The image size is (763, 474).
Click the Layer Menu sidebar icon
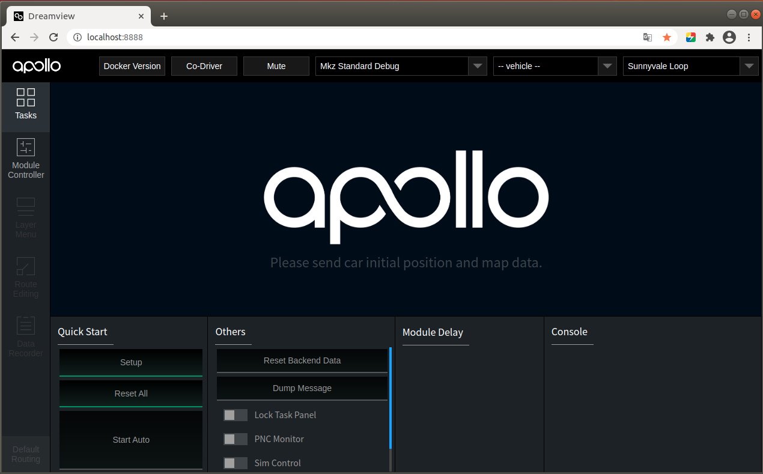(x=25, y=217)
